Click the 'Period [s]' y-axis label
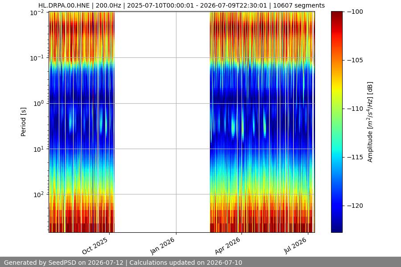401x267 pixels. (x=23, y=122)
